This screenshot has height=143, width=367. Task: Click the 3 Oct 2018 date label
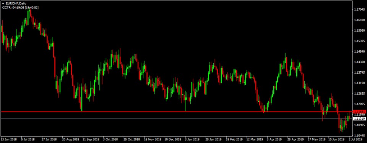pos(110,139)
